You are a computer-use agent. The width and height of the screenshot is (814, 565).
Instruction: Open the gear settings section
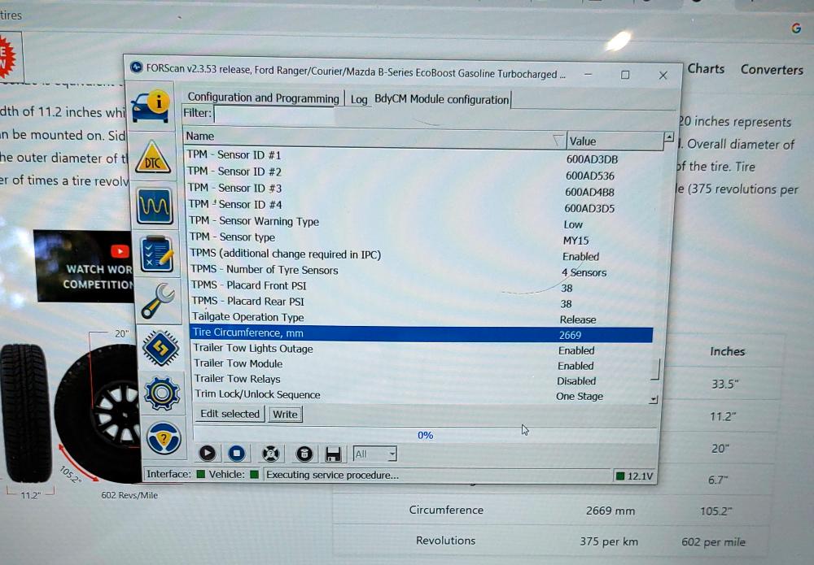tap(162, 393)
